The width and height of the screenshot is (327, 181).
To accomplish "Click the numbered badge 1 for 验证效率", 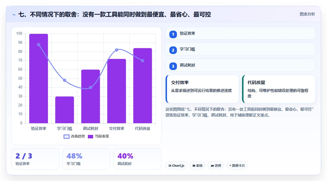I will tap(173, 34).
